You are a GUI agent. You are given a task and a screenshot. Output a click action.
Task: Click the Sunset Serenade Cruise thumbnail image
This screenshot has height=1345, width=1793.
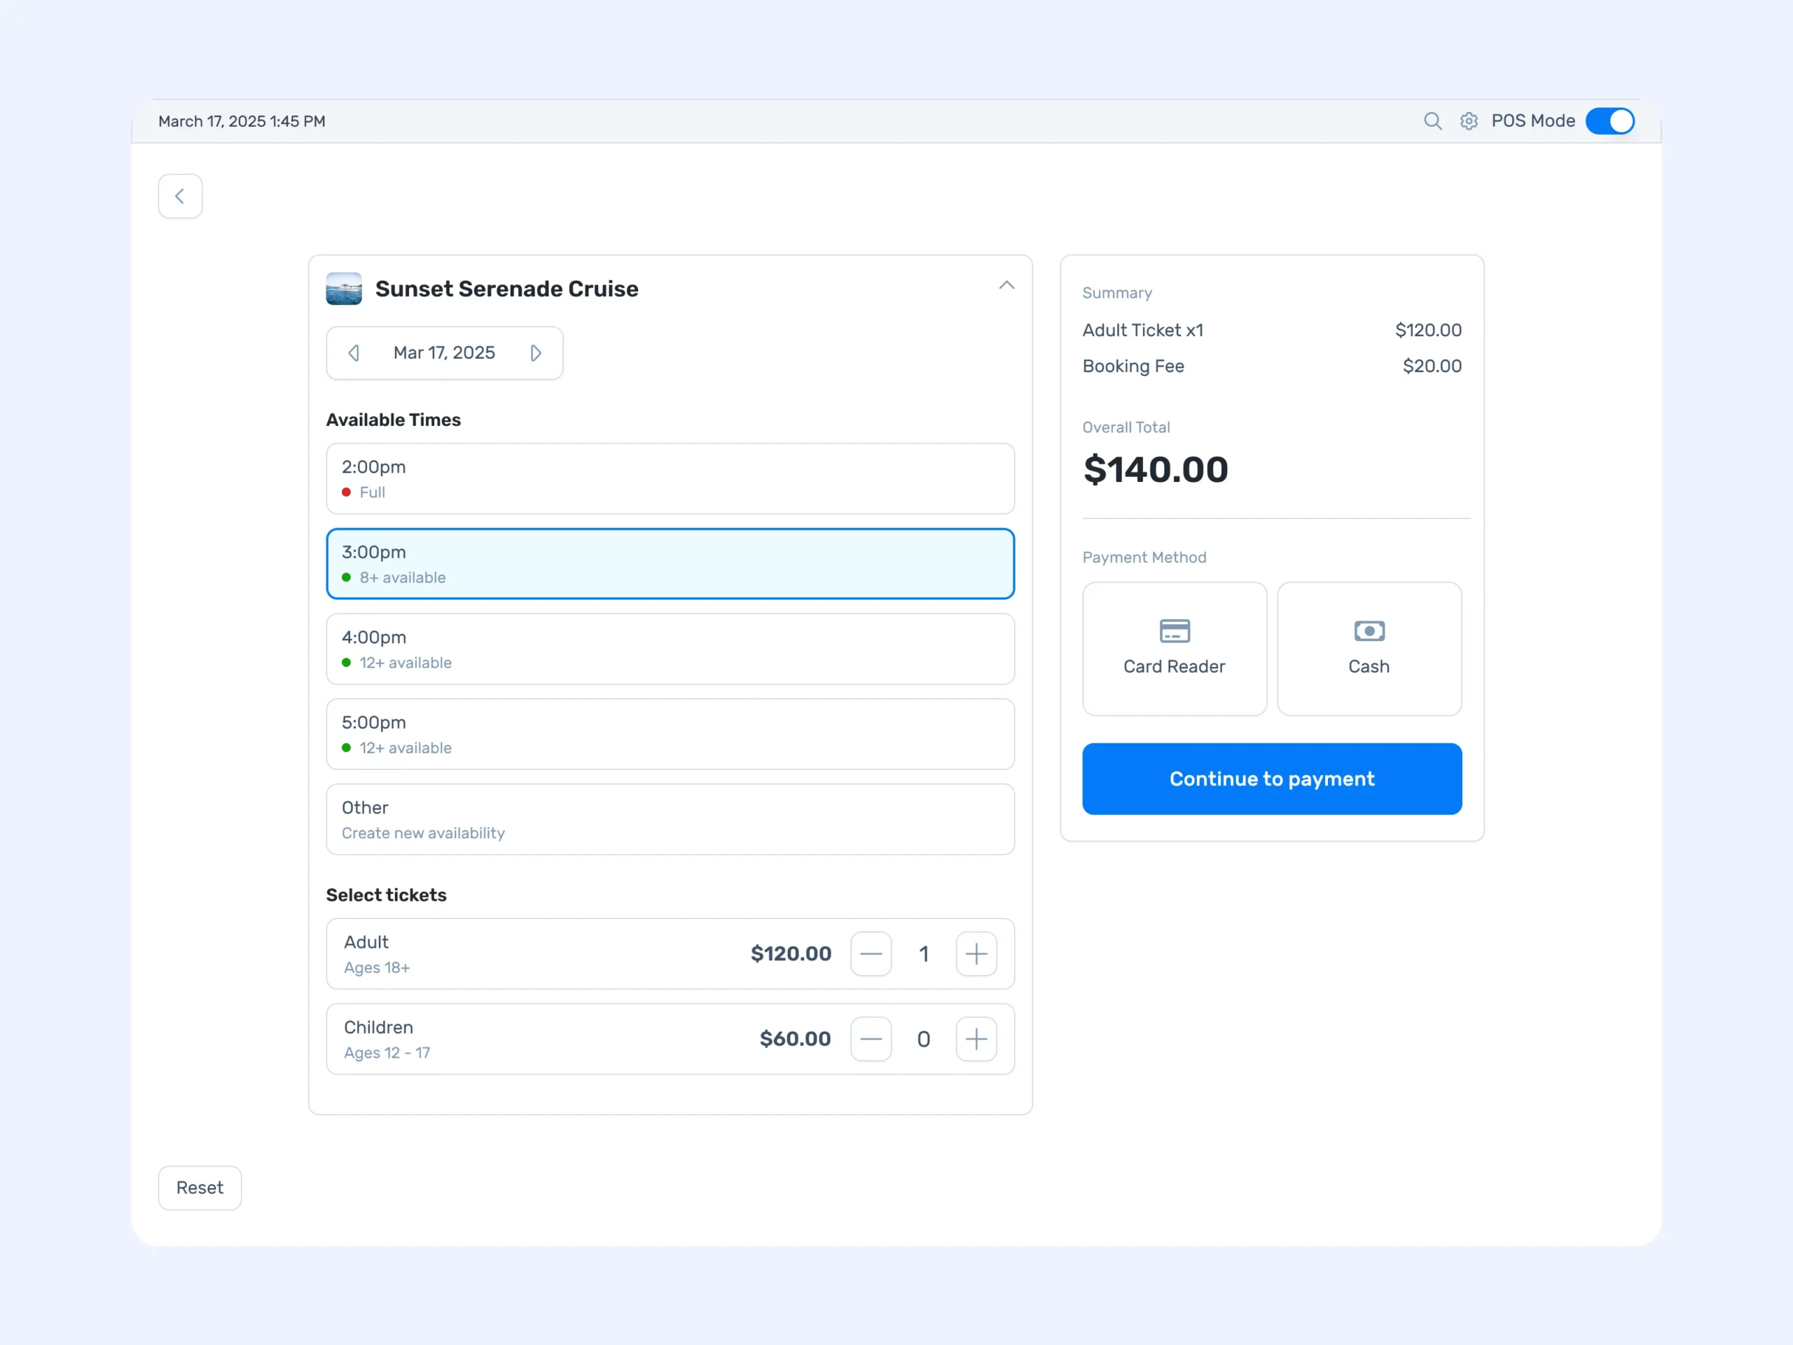pyautogui.click(x=344, y=289)
